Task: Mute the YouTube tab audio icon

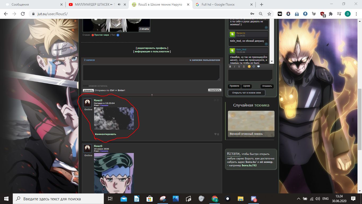Action: [x=119, y=5]
